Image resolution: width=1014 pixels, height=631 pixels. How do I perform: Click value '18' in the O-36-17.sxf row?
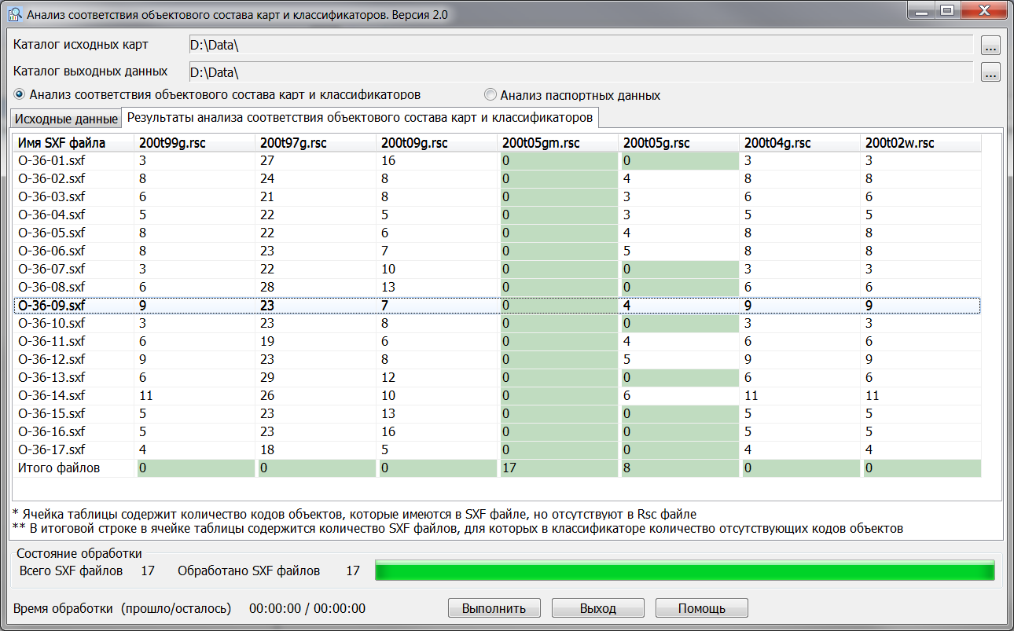pyautogui.click(x=266, y=449)
